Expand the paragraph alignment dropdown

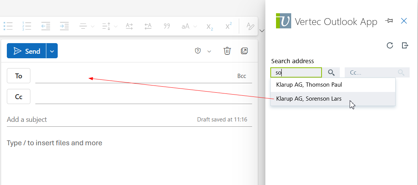[x=93, y=26]
